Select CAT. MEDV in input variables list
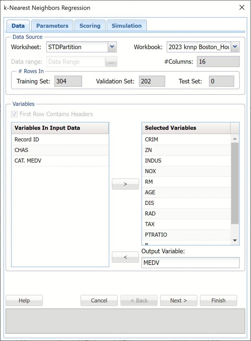Image resolution: width=251 pixels, height=341 pixels. [x=28, y=161]
